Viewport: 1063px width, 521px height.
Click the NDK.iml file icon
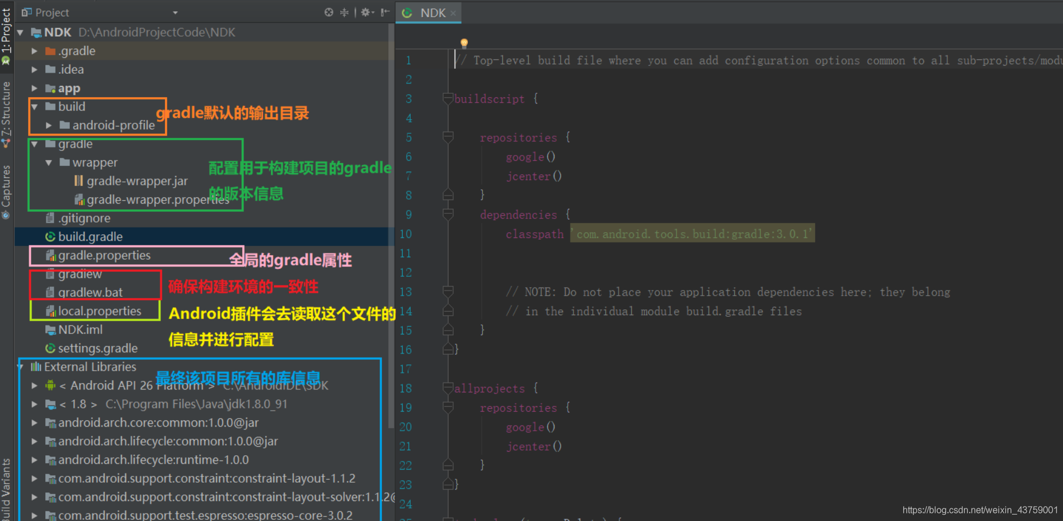[x=50, y=329]
